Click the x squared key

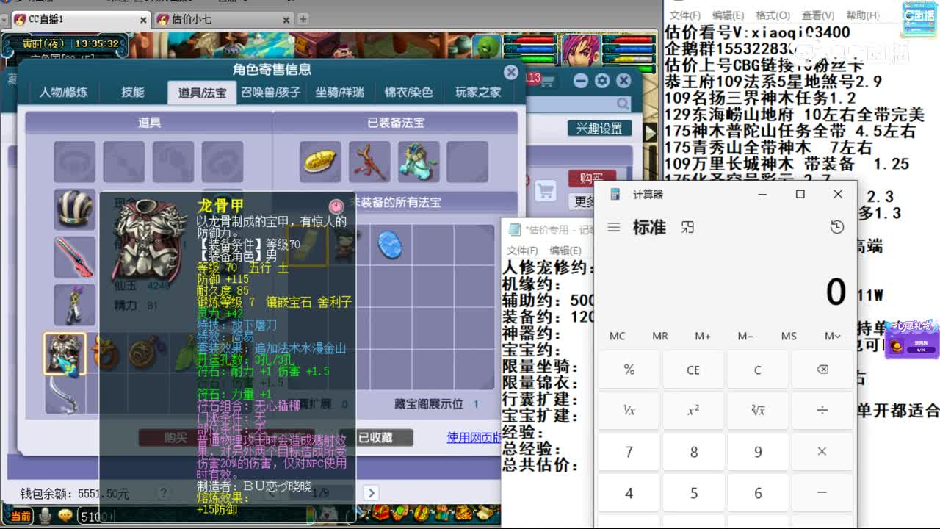click(693, 411)
